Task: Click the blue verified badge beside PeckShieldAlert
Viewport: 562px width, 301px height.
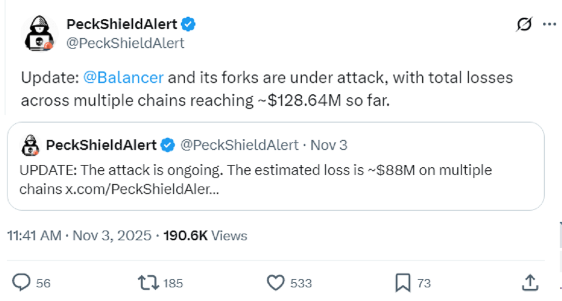Action: 189,24
